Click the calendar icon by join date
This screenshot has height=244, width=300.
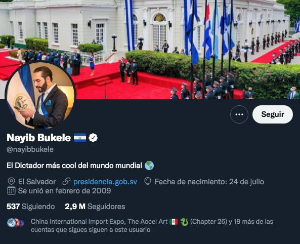pos(11,191)
